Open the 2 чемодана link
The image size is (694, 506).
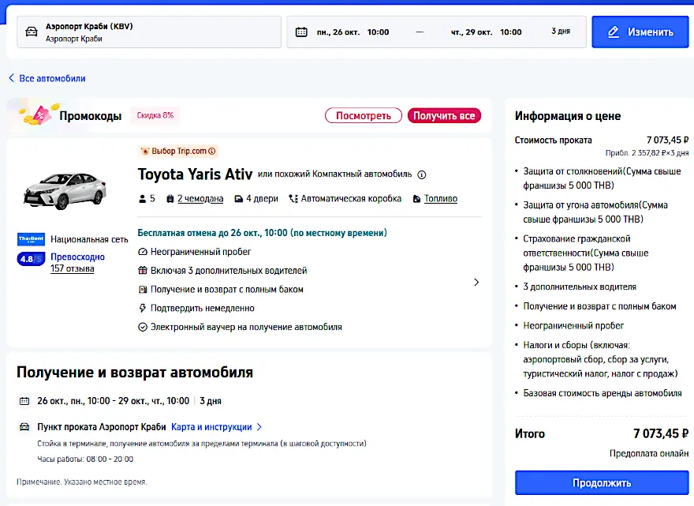[200, 199]
